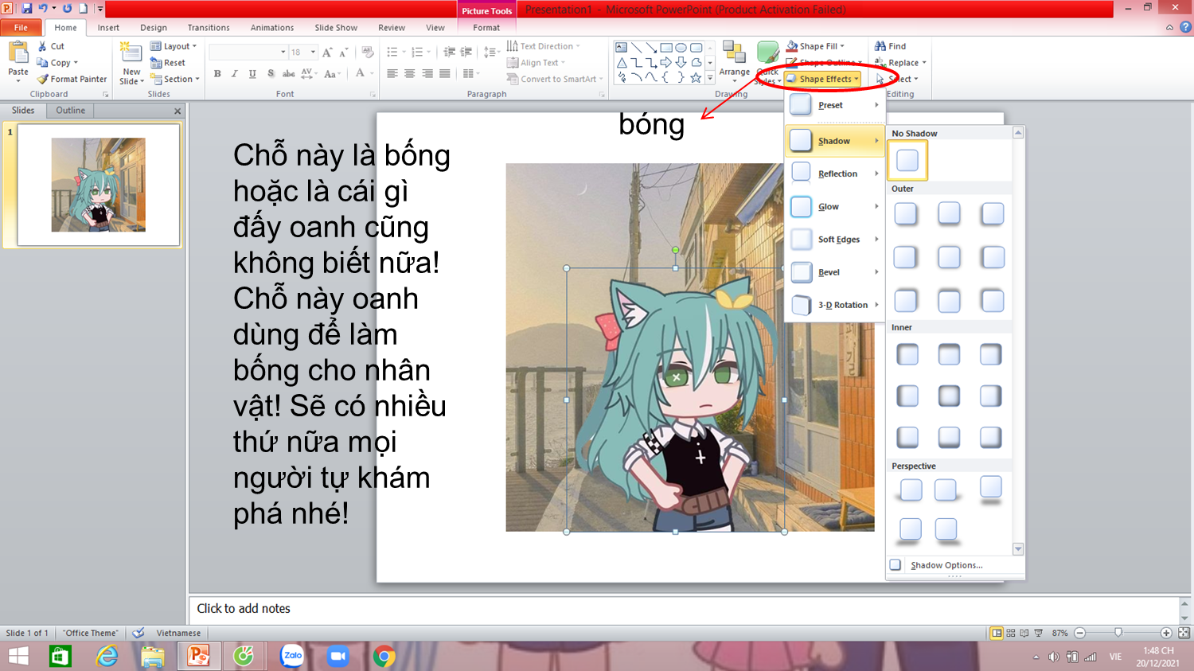Open the font name combo box
This screenshot has height=671, width=1194.
[248, 53]
